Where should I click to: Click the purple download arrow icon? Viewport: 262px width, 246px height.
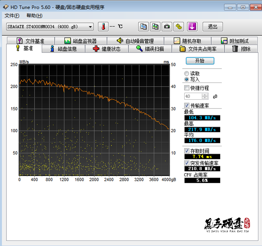tap(192, 27)
